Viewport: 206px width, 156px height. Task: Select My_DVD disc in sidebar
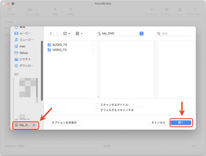pyautogui.click(x=24, y=125)
